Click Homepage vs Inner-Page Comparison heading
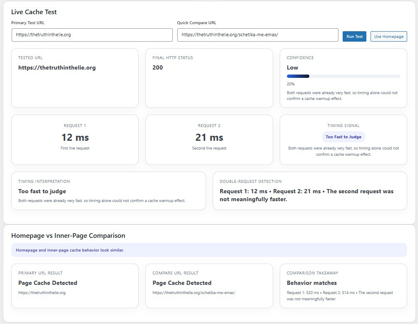 point(68,236)
